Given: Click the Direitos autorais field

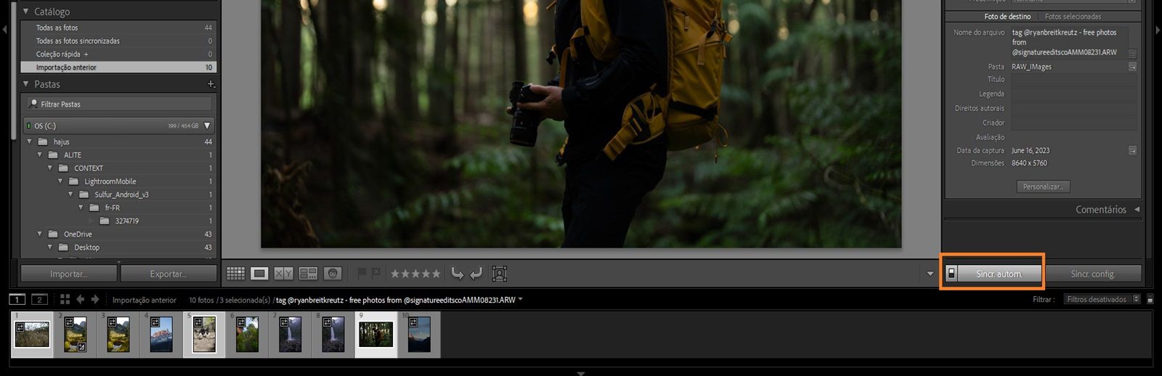Looking at the screenshot, I should click(1073, 108).
